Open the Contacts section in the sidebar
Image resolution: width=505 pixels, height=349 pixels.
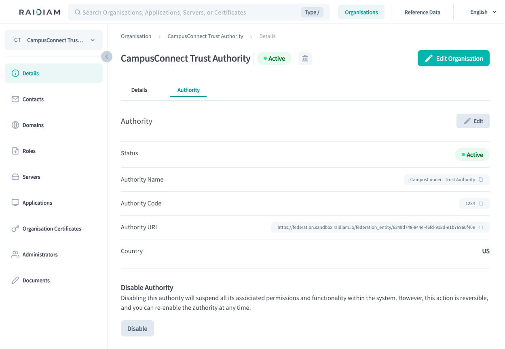pyautogui.click(x=33, y=99)
